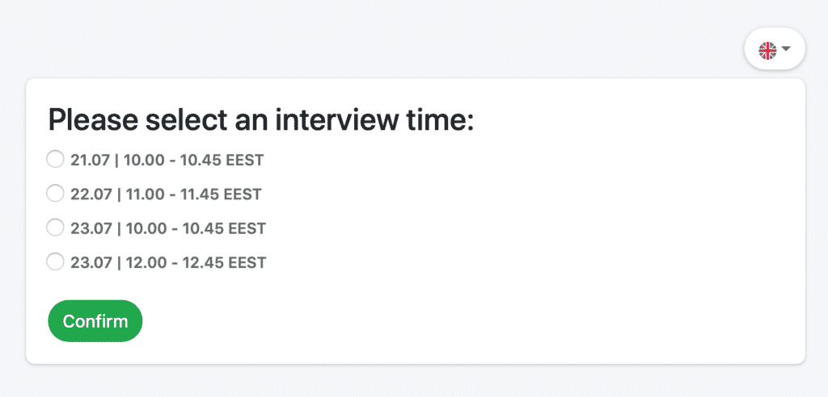Screen dimensions: 828x397
Task: Click label text '23.07 | 12.00 - 12.45 EEST'
Action: point(168,262)
